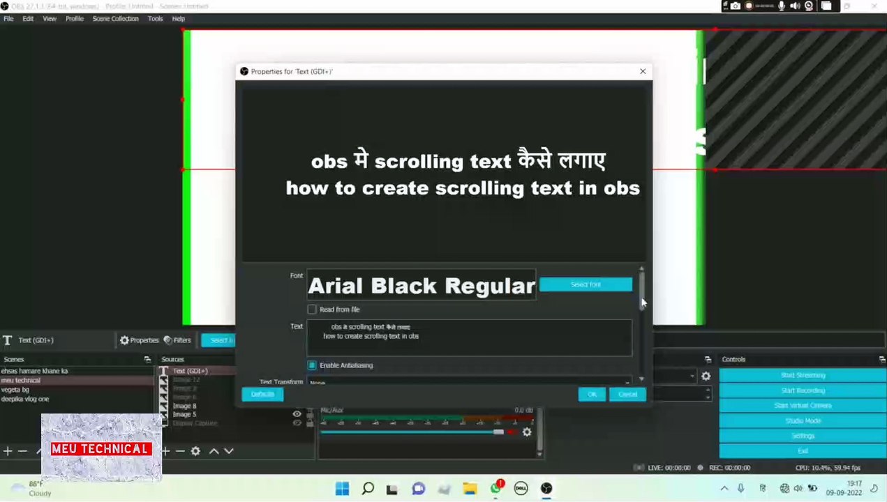This screenshot has width=887, height=502.
Task: Click Select font button
Action: (x=586, y=284)
